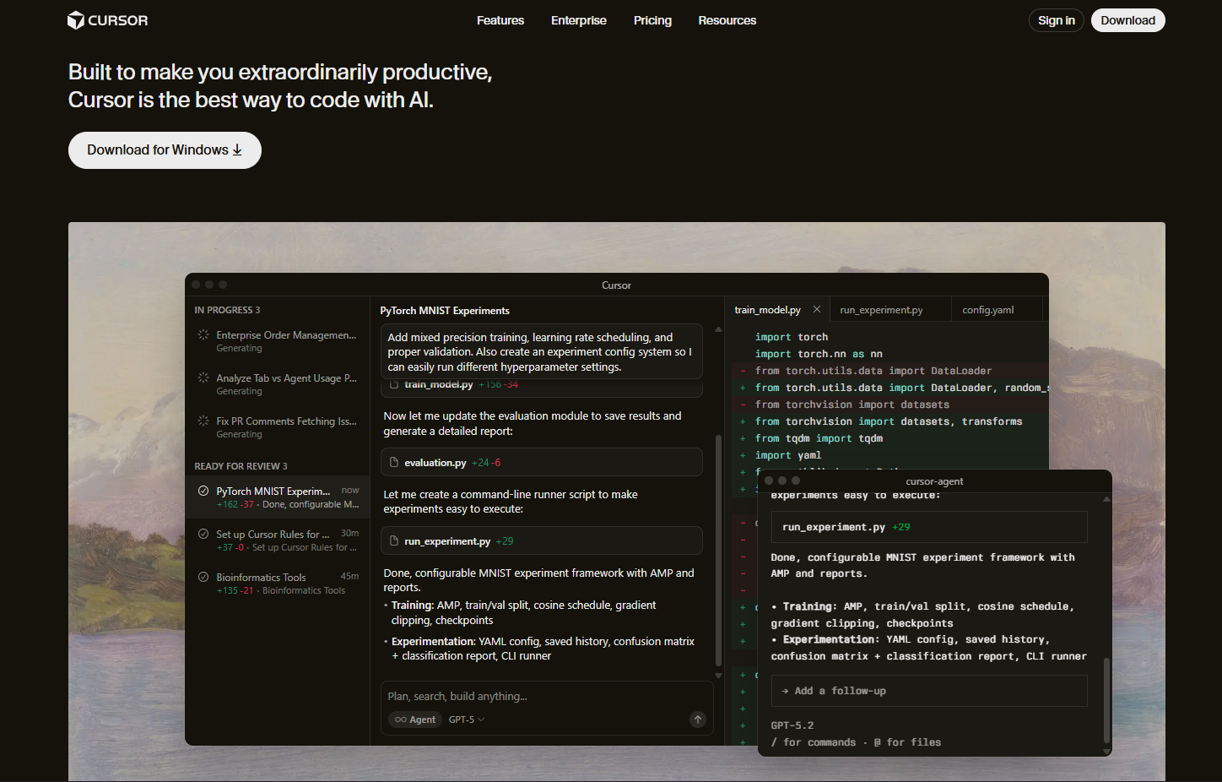
Task: Click spinner icon next to Enterprise Order Management
Action: (x=203, y=335)
